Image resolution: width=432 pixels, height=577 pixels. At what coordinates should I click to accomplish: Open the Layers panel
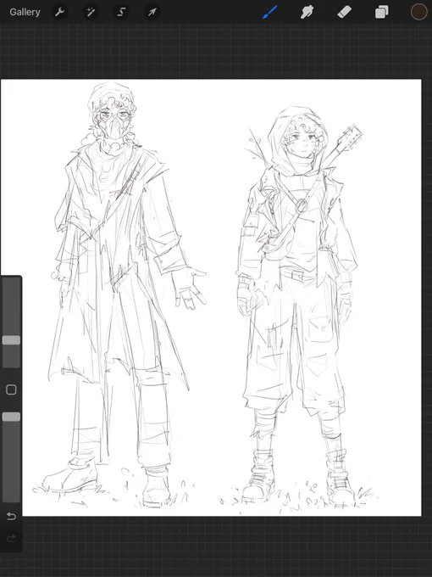[x=382, y=12]
